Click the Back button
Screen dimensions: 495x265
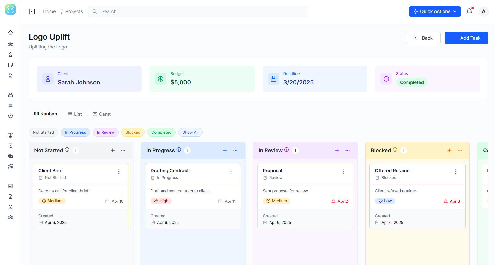[423, 38]
